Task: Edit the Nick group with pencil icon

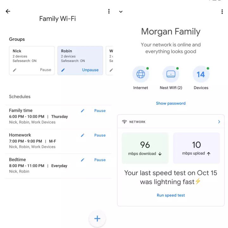Action: [x=15, y=70]
